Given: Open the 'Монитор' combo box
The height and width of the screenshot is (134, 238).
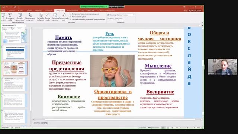Looking at the screenshot, I should click(126, 15).
